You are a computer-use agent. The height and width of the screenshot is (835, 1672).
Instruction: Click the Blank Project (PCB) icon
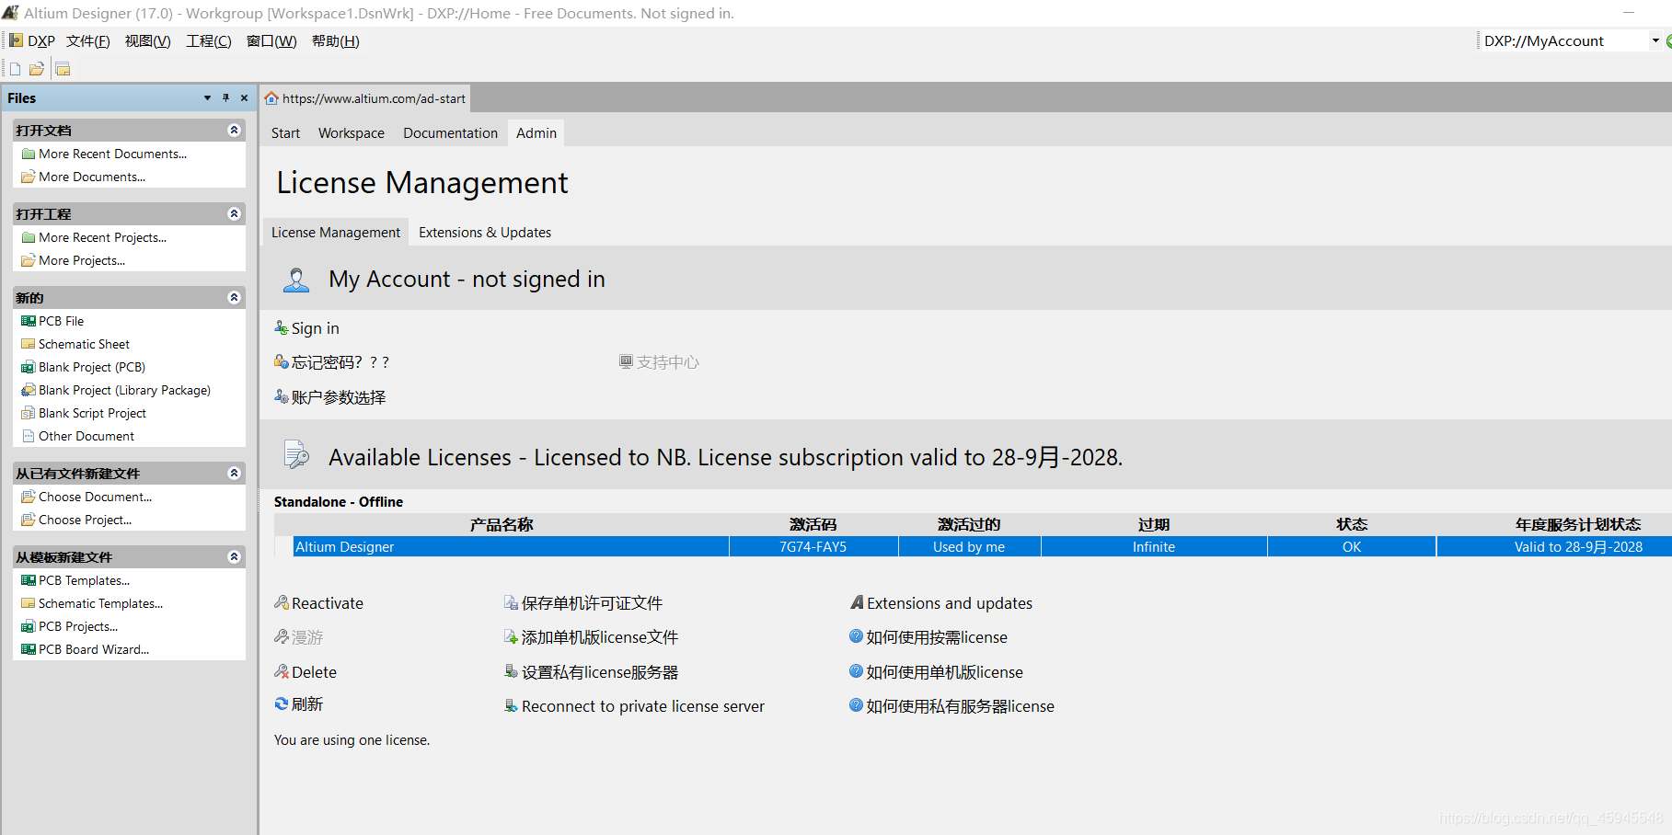29,367
